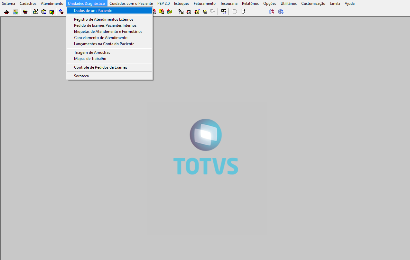Click the stacked yellow sheets envelope icon

pos(205,12)
